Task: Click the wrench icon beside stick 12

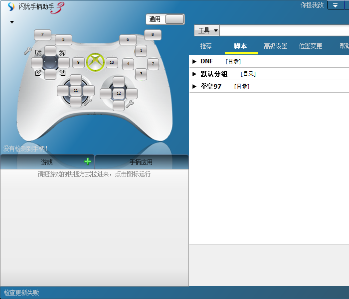Action: click(130, 104)
